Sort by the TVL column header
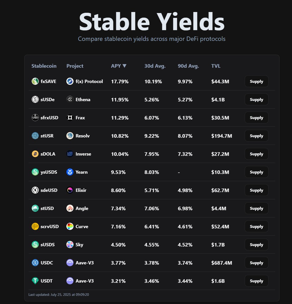This screenshot has width=292, height=304. [x=216, y=66]
